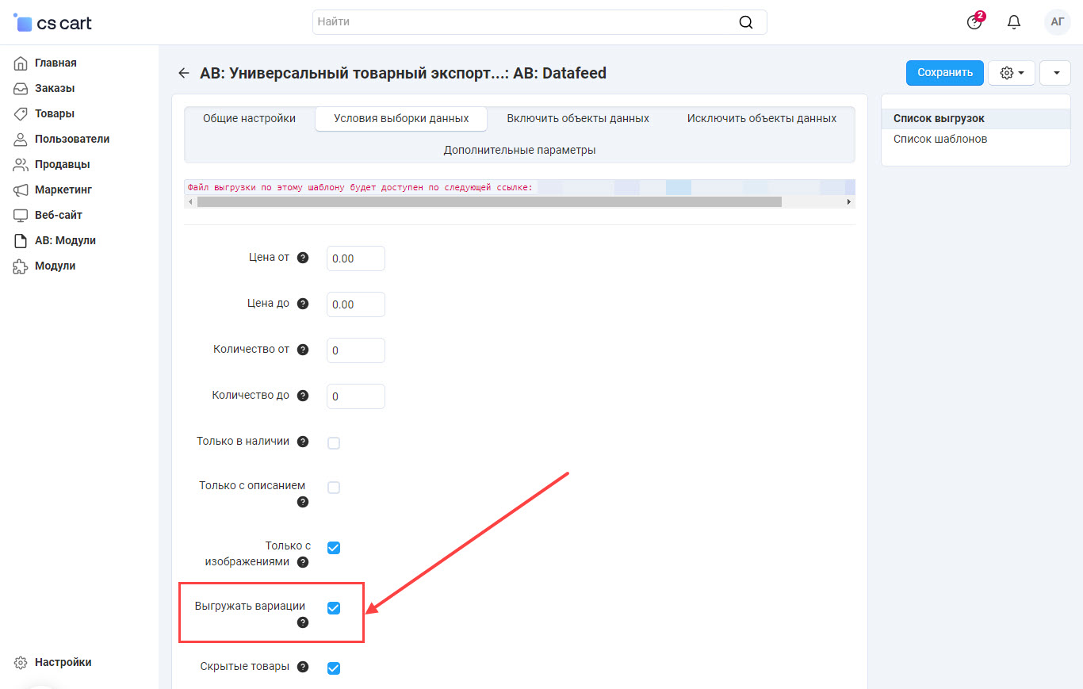Click the Маркетинг megaphone icon
Screen dimensions: 1083x689
point(21,189)
